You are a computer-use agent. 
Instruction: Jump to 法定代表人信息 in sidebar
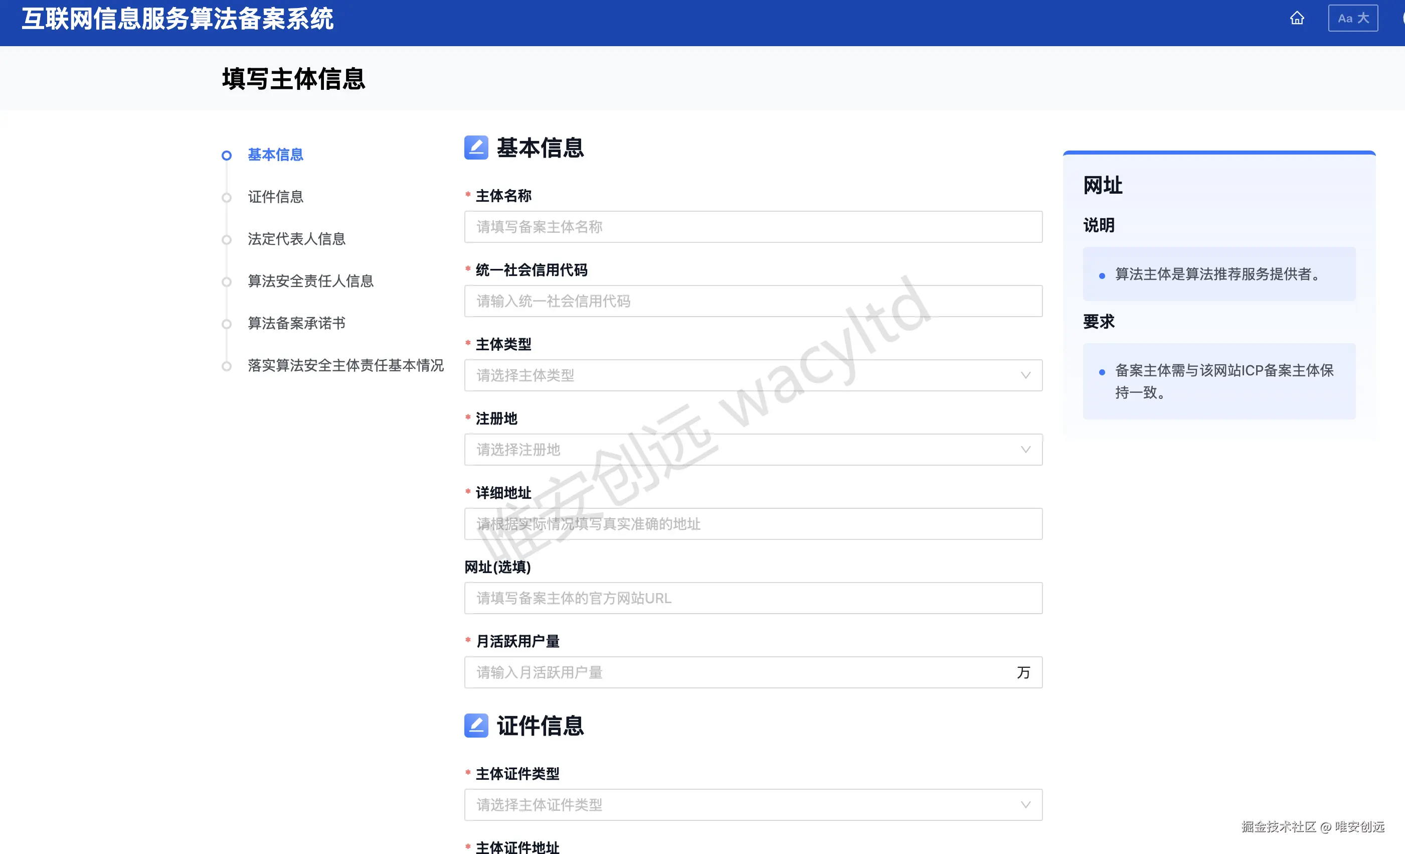tap(296, 239)
